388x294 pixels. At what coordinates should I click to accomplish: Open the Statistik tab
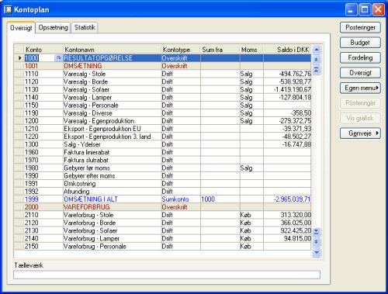point(85,27)
